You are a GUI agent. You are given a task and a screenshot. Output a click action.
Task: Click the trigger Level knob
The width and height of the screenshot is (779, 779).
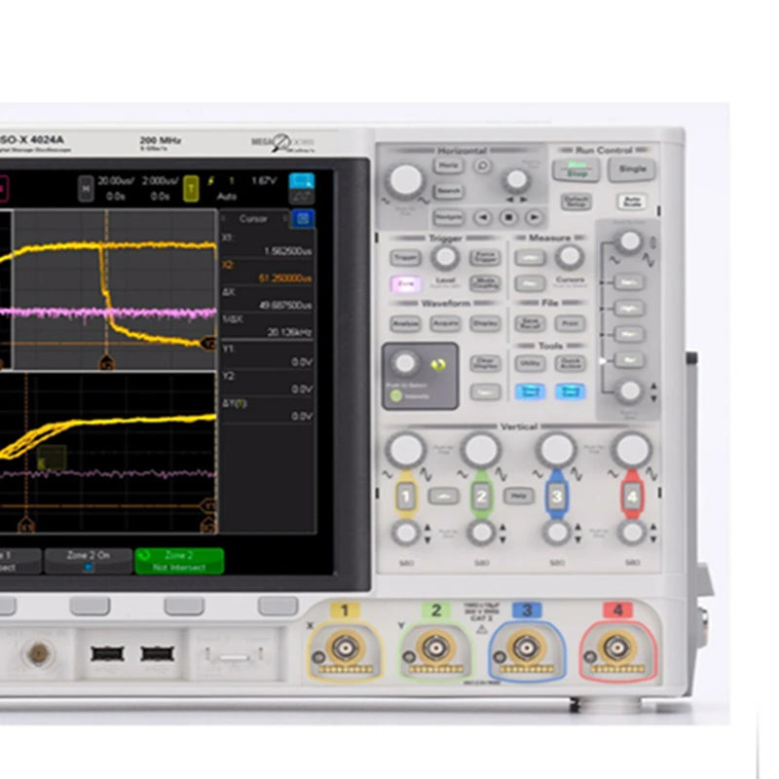tap(445, 257)
